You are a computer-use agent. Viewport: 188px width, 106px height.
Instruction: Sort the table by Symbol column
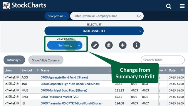point(30,70)
